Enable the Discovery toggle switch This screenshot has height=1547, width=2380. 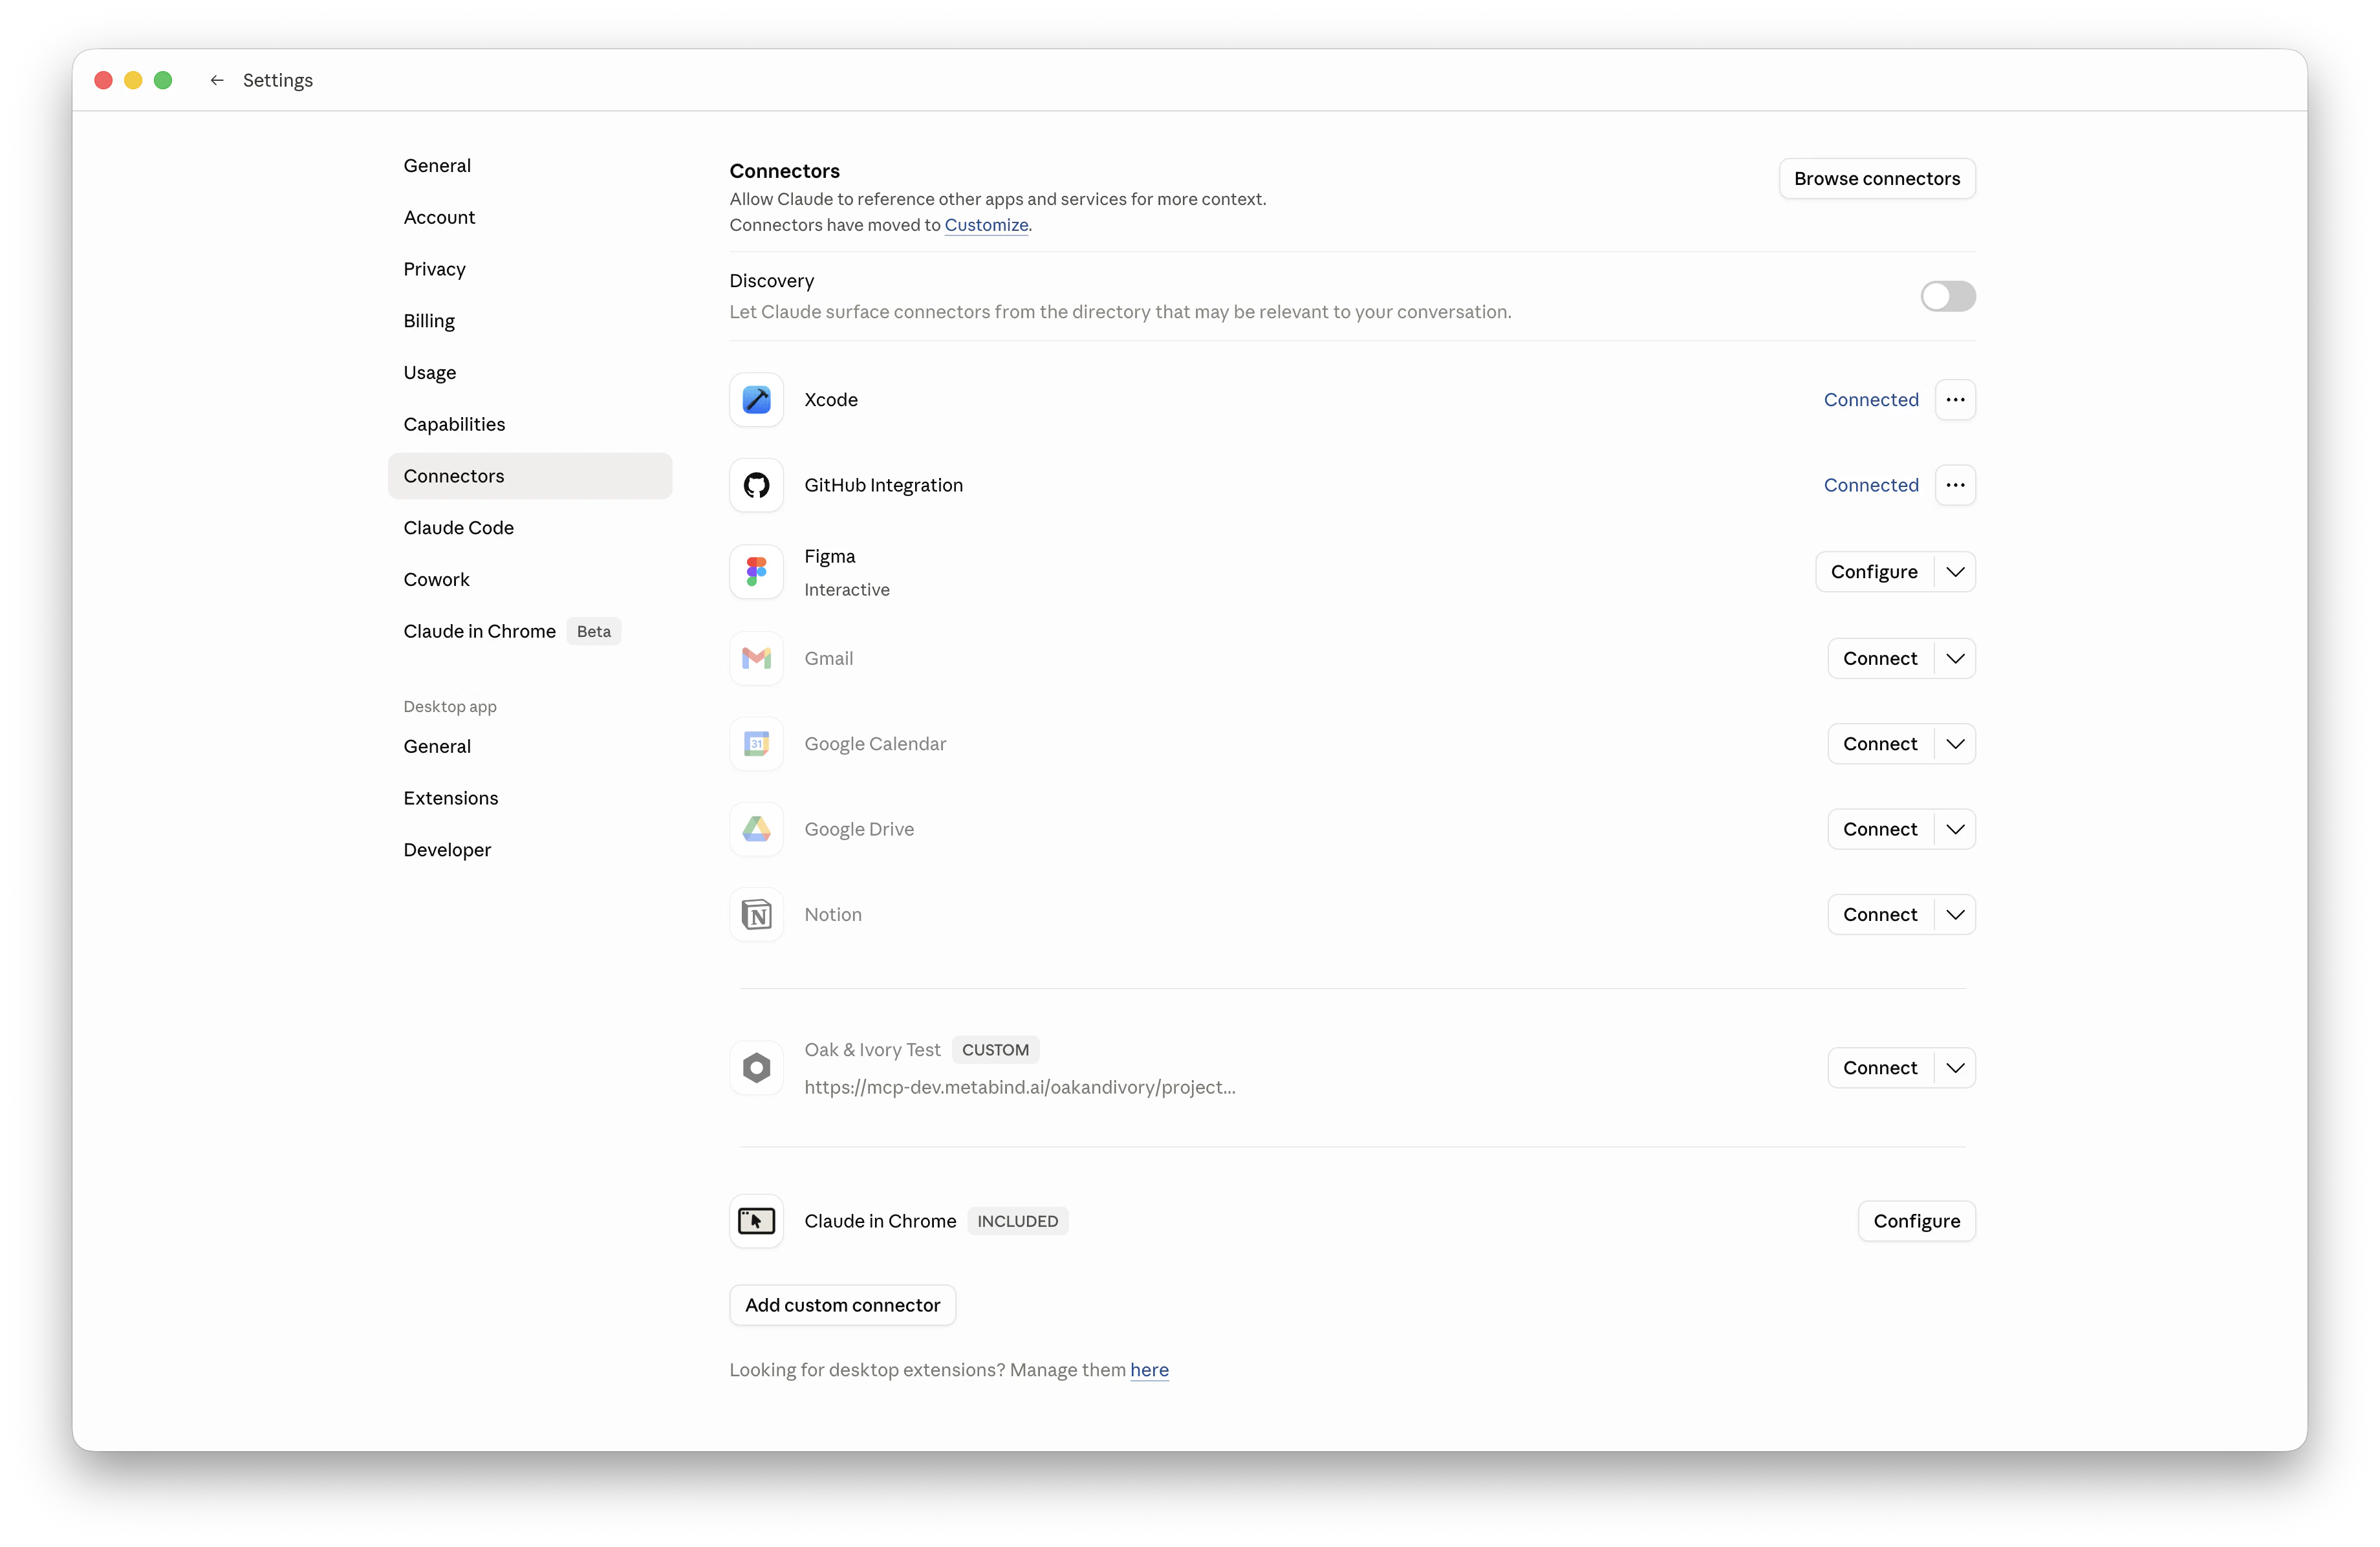tap(1947, 296)
